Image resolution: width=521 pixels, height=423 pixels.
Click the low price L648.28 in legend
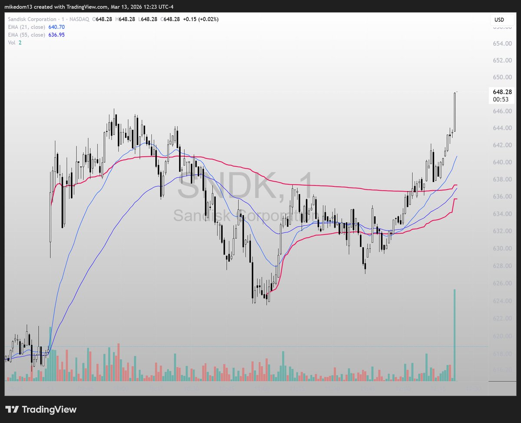pyautogui.click(x=148, y=19)
